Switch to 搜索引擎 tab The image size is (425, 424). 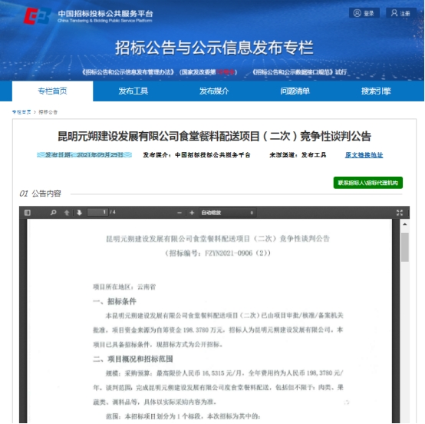click(x=376, y=91)
